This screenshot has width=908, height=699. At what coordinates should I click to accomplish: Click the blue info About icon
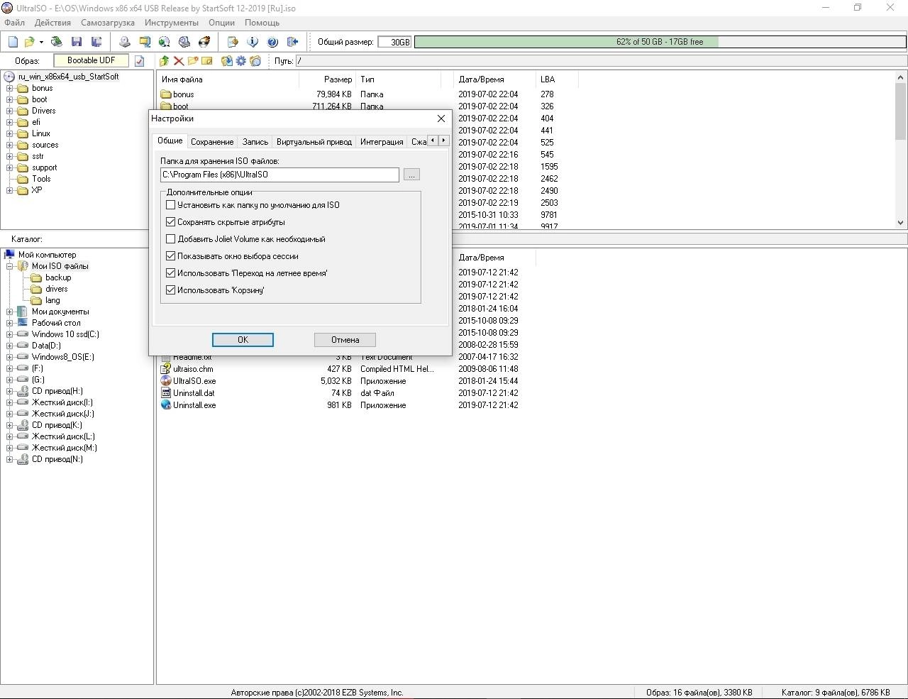[x=253, y=42]
